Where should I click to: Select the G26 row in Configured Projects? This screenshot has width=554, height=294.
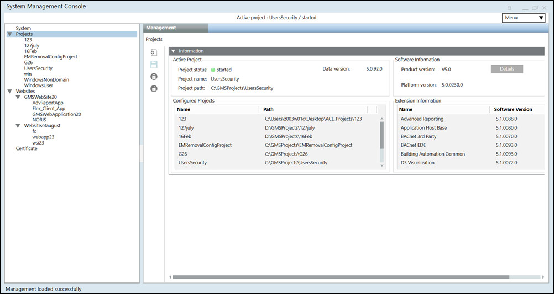183,154
